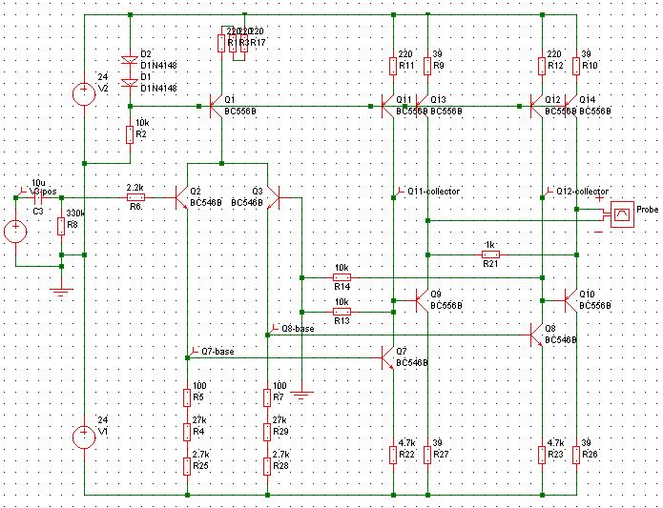Select transistor Q7 symbol
Screen dimensions: 663x508
(387, 357)
